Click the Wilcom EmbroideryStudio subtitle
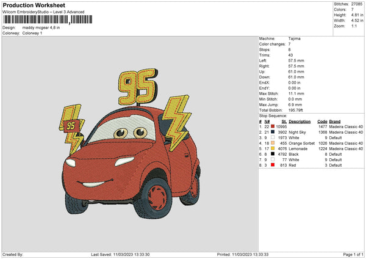Image resolution: width=366 pixels, height=259 pixels. coord(43,12)
